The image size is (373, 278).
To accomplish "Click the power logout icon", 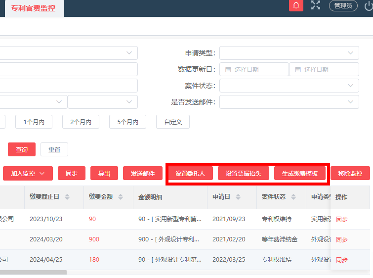I will [368, 6].
